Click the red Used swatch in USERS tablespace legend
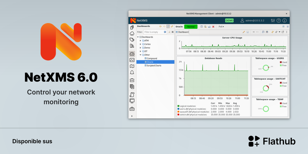The width and height of the screenshot is (308, 154). point(281,62)
